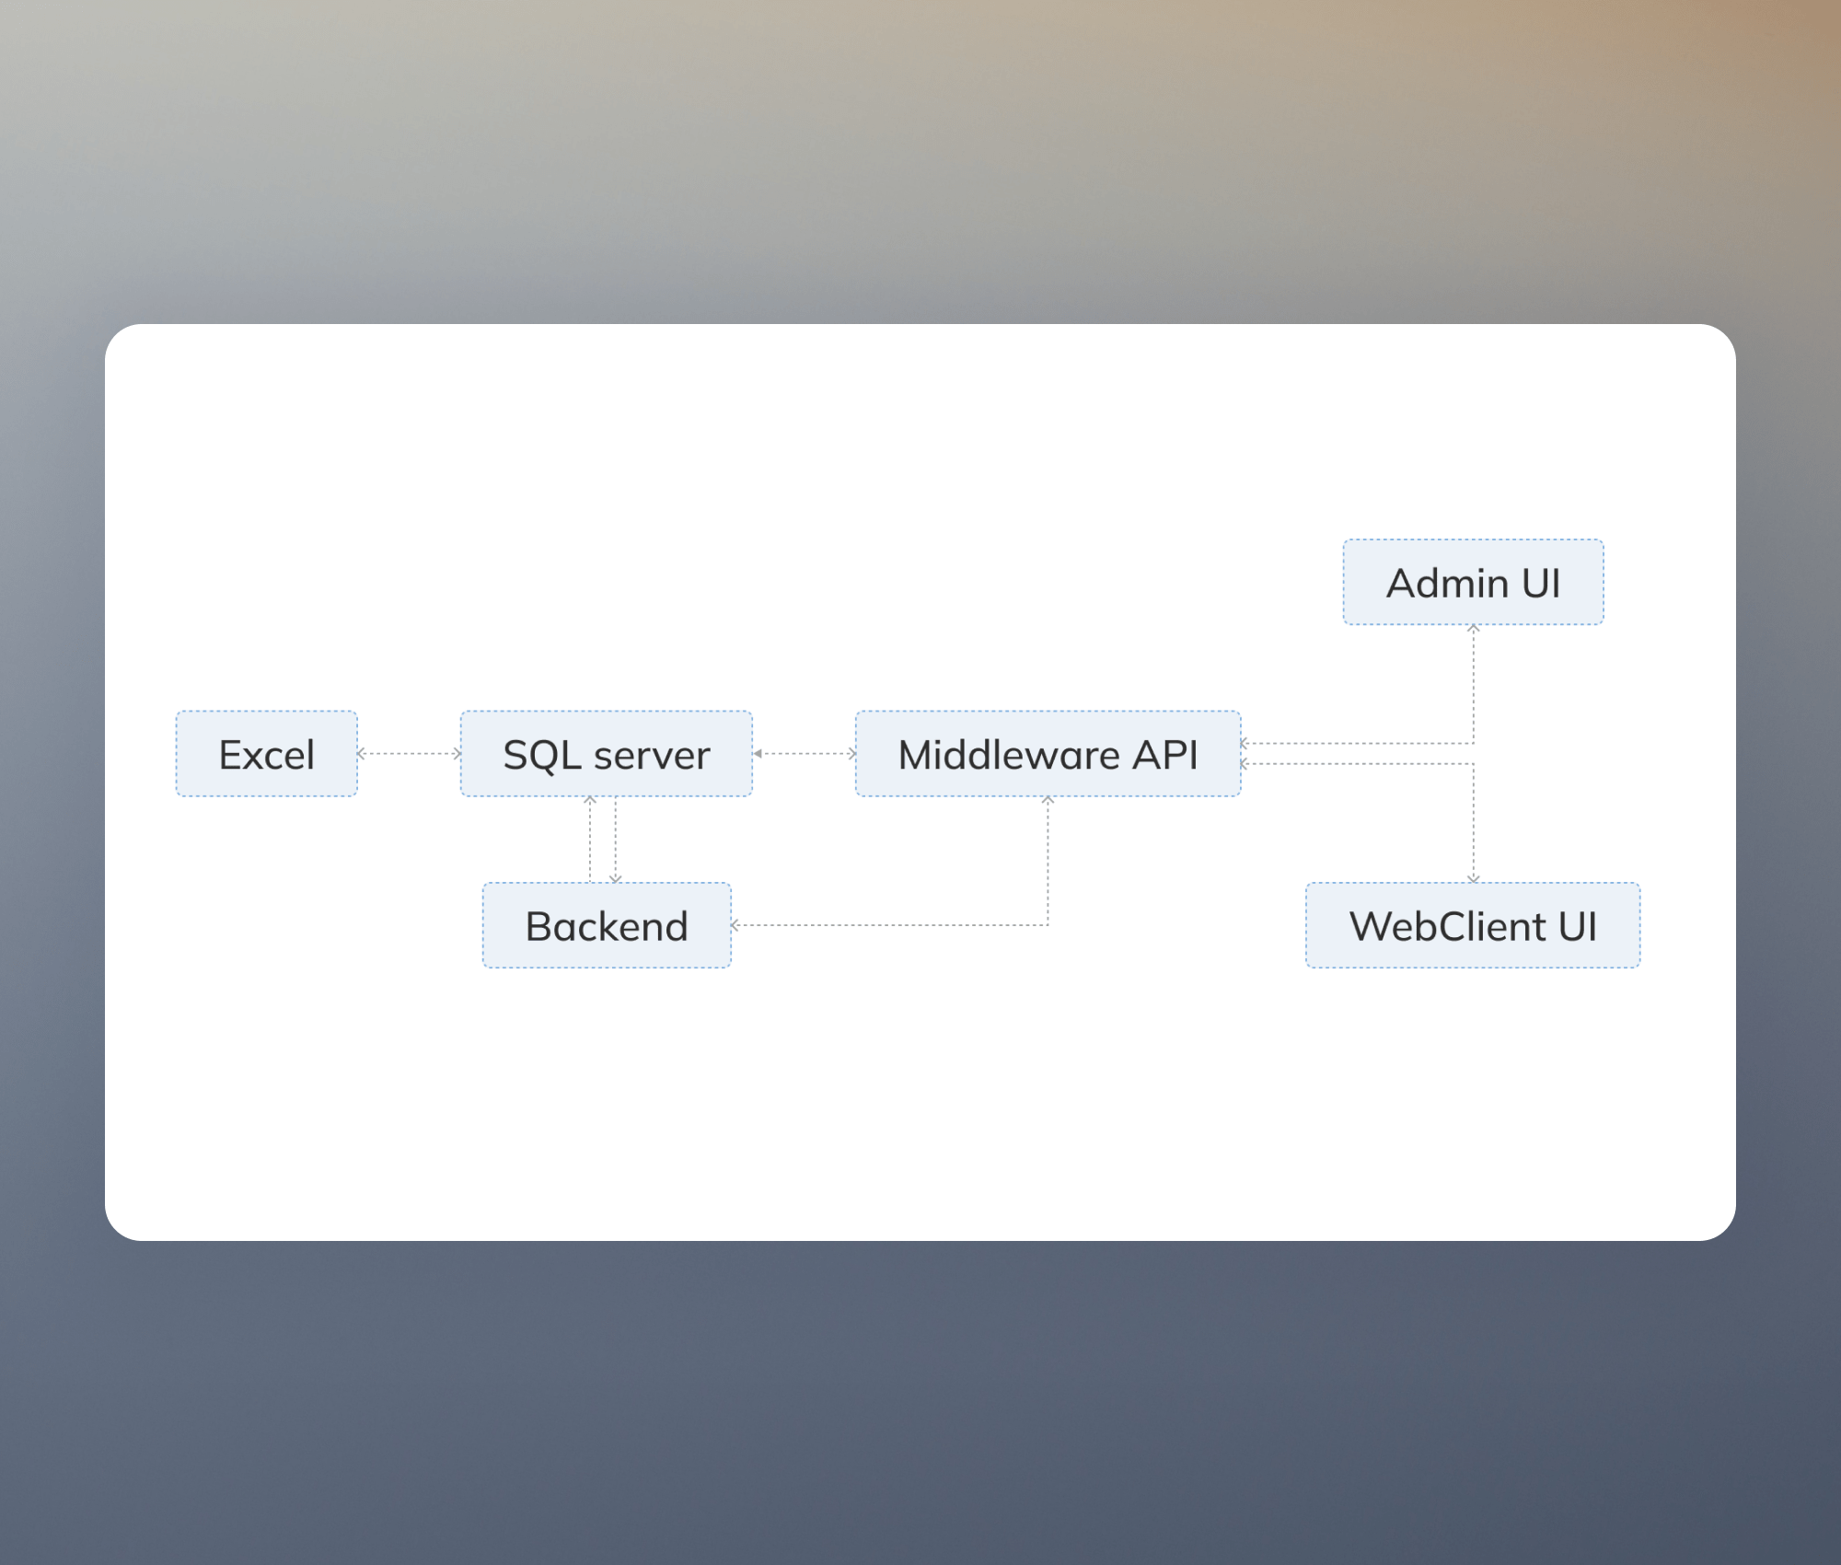The width and height of the screenshot is (1841, 1565).
Task: Click arrowhead entering Middleware API bottom
Action: (x=1048, y=801)
